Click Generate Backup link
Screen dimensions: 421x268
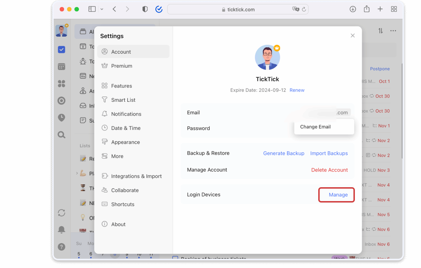pyautogui.click(x=283, y=153)
